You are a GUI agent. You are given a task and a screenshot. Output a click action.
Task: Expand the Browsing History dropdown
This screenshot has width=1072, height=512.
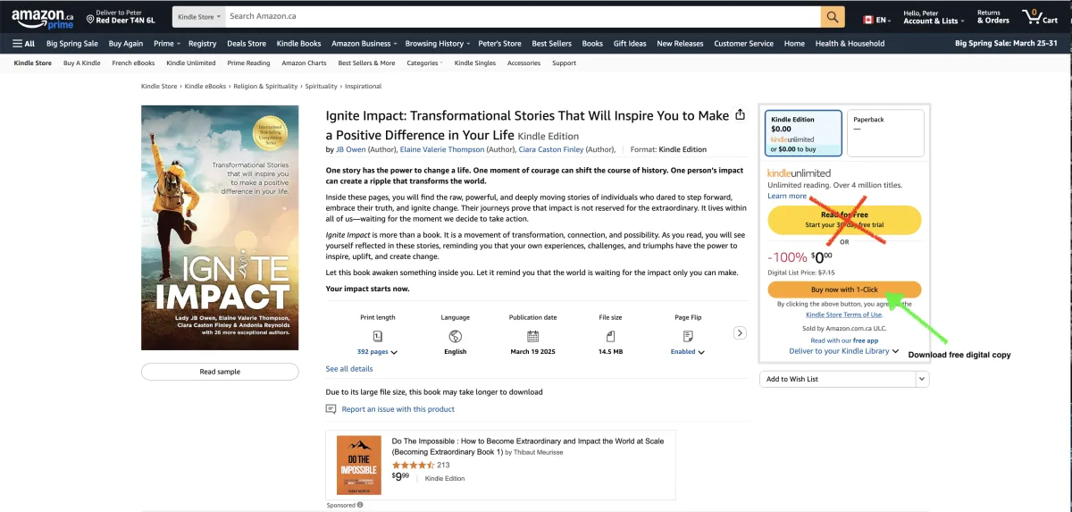pos(438,43)
